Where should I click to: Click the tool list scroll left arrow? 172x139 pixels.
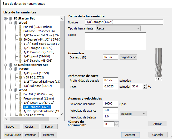[x=6, y=119]
